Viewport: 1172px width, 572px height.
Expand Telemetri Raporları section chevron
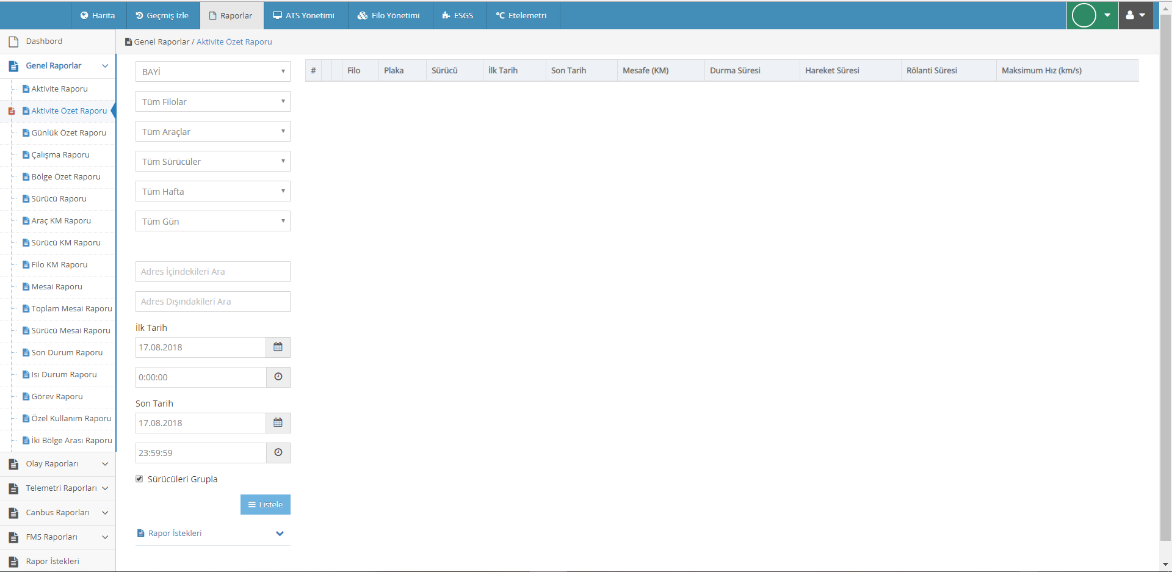click(x=105, y=488)
